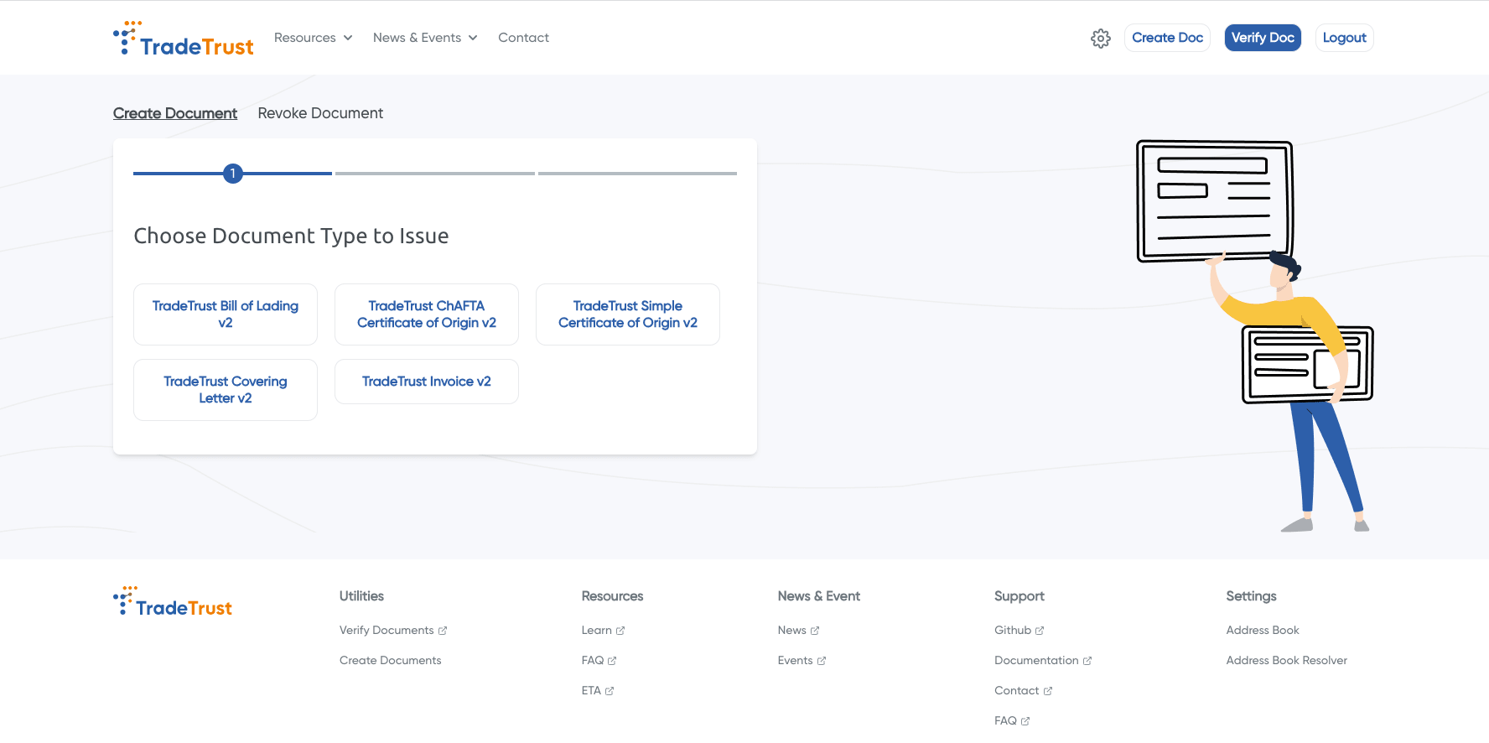Click external-link icon beside Documentation

coord(1087,661)
